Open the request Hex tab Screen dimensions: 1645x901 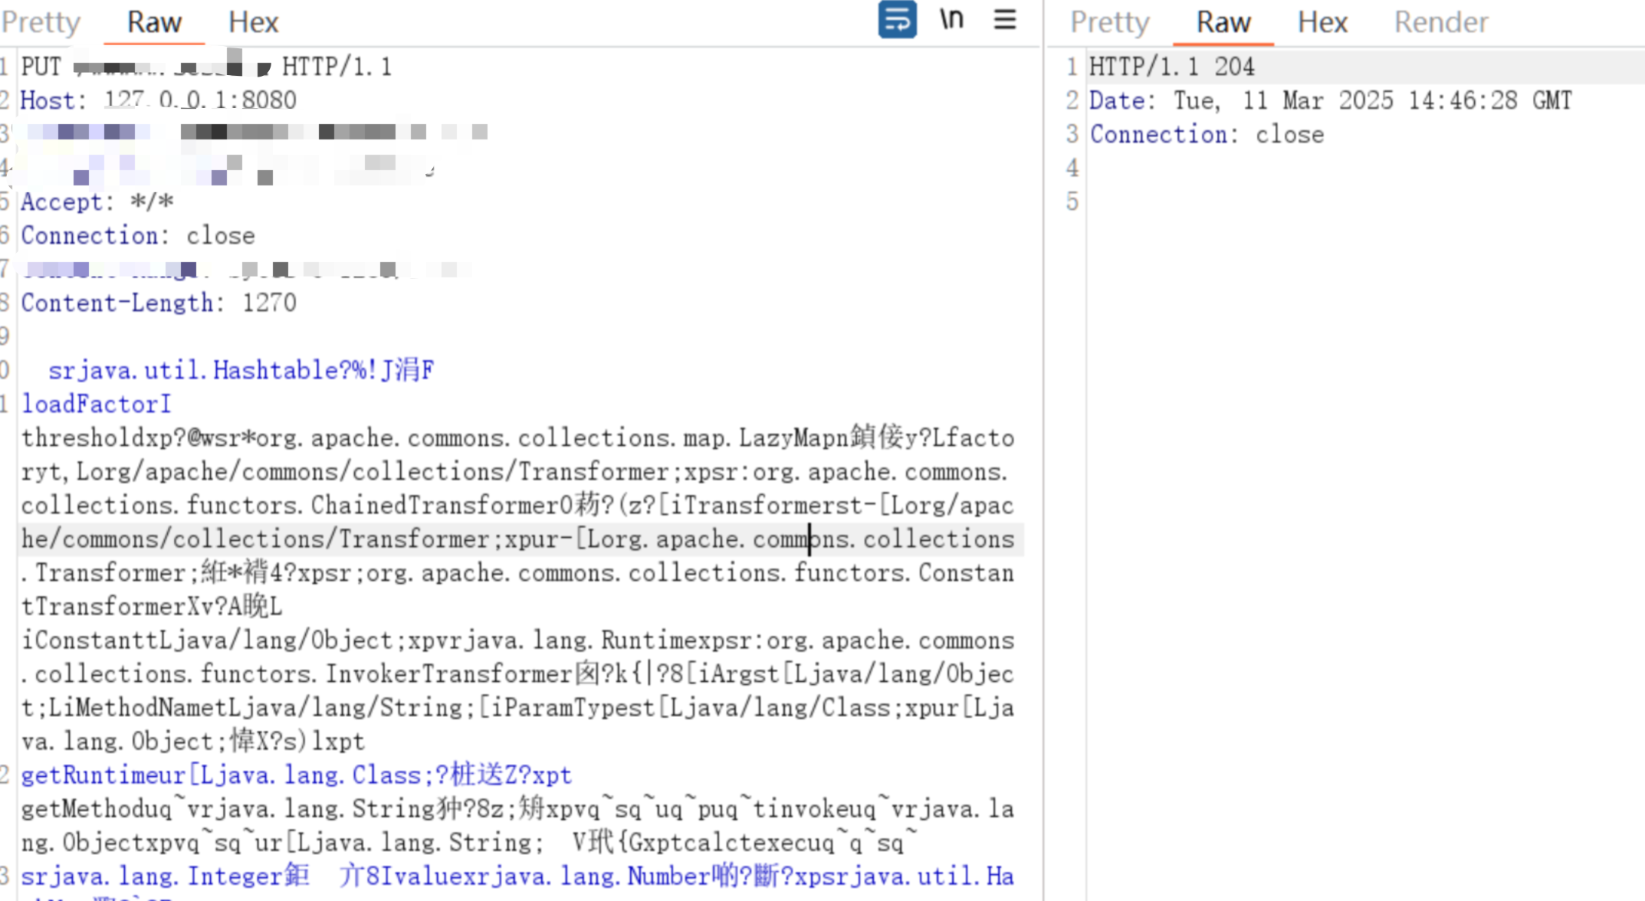(x=253, y=22)
